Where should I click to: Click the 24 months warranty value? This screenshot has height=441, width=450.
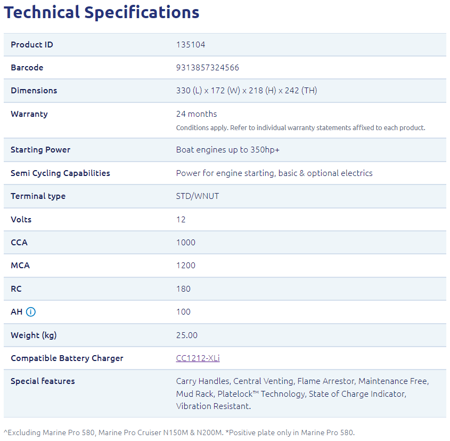coord(197,114)
